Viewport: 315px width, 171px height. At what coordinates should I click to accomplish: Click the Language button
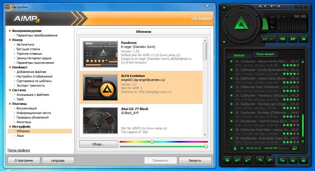58,160
